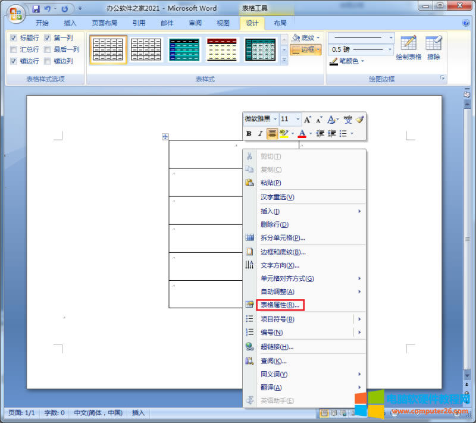Customize quick access toolbar dropdown
The image size is (476, 423).
click(x=80, y=8)
